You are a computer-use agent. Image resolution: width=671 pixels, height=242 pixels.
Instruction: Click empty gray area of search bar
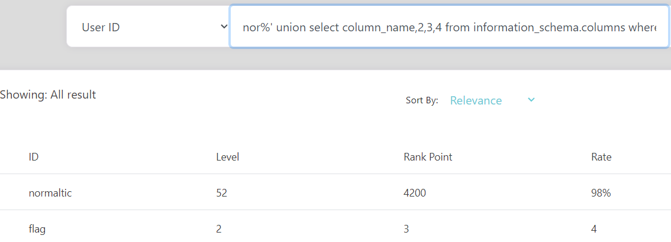coord(32,34)
